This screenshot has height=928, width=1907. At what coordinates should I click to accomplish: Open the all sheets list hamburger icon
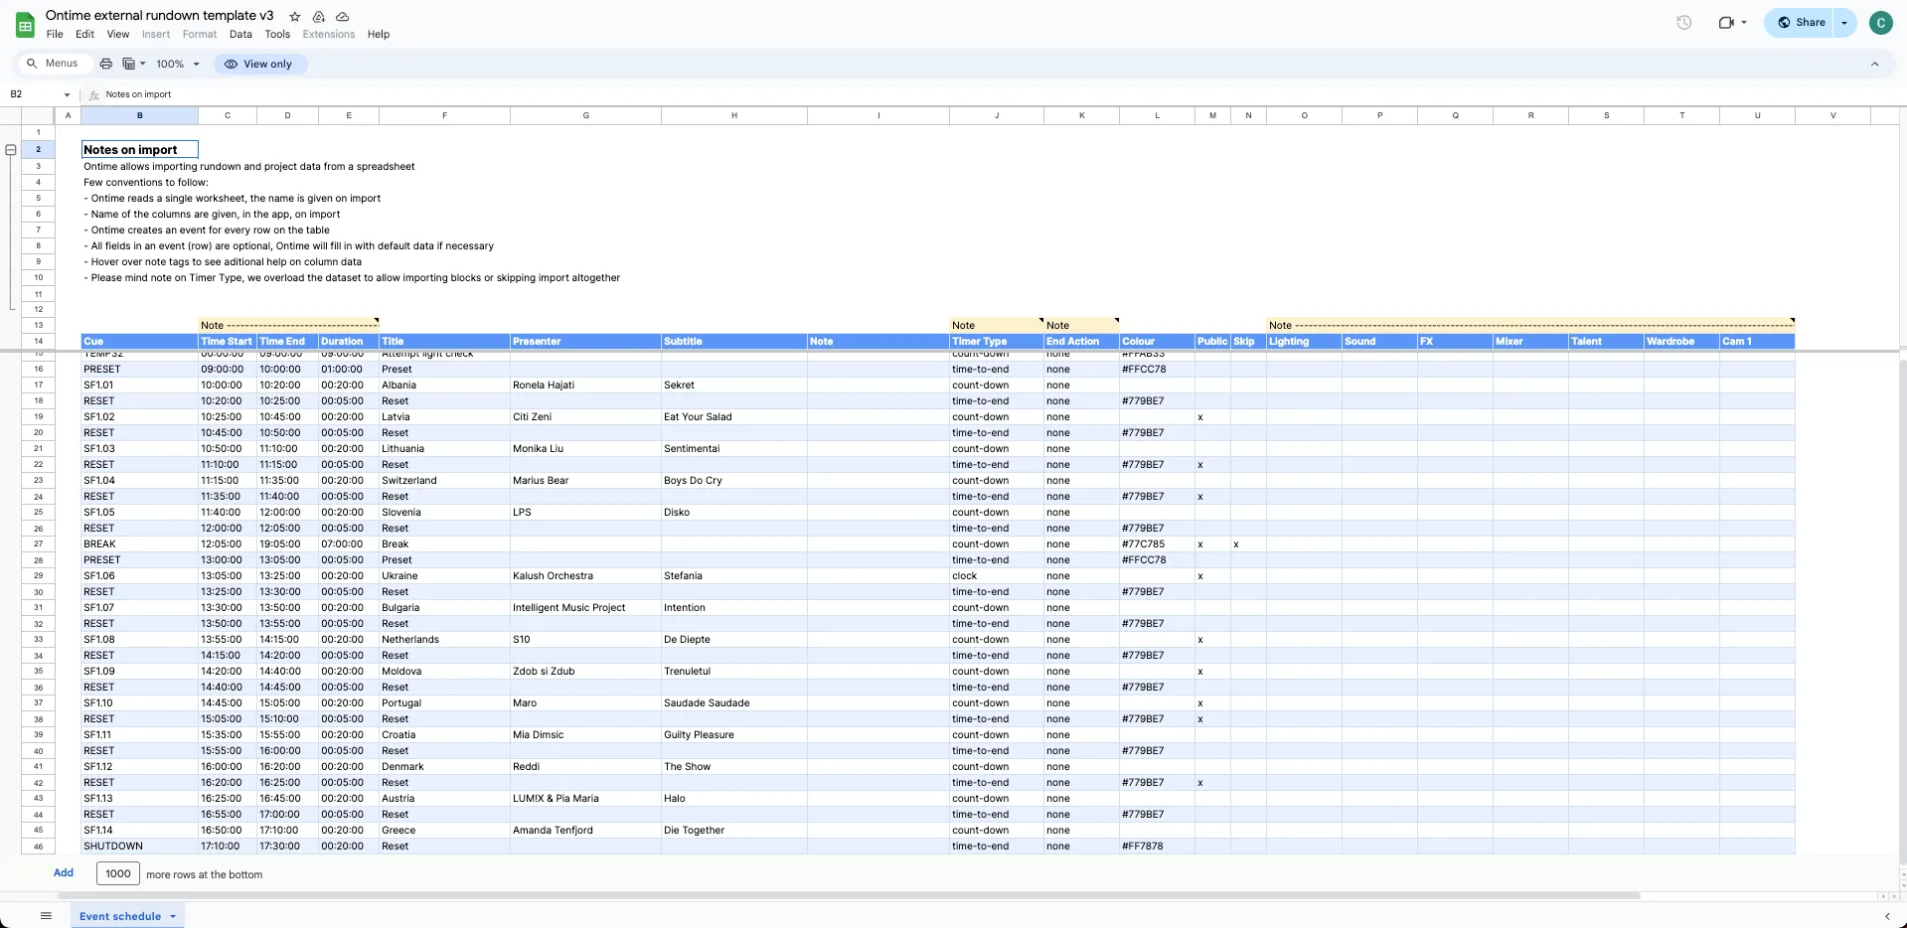pos(46,915)
